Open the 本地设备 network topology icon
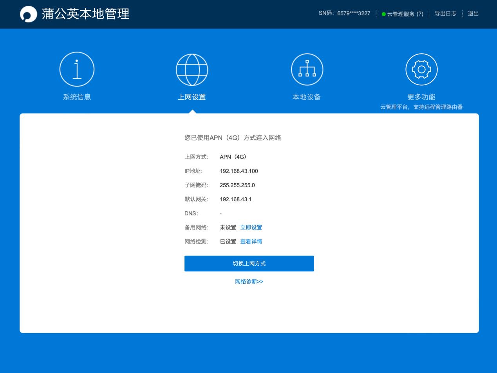Viewport: 497px width, 373px height. point(307,69)
